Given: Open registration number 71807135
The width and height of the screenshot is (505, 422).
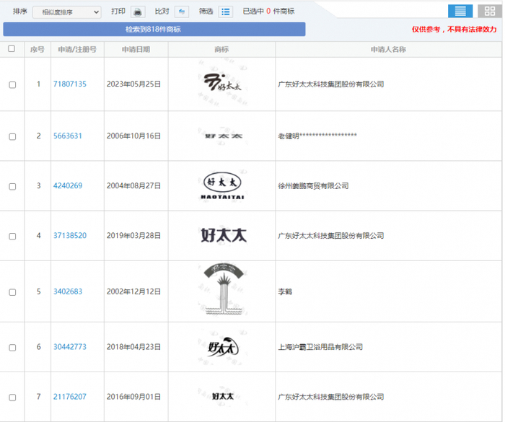Looking at the screenshot, I should coord(70,84).
